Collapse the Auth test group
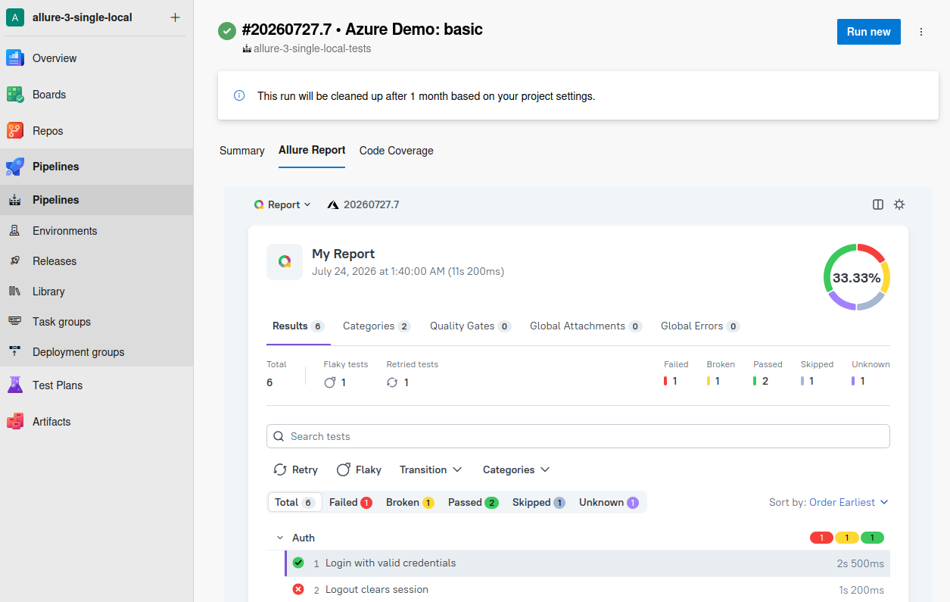This screenshot has width=950, height=602. [280, 538]
